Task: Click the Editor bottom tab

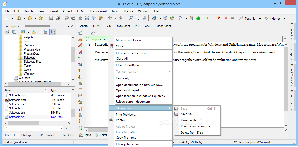Action: point(101,135)
